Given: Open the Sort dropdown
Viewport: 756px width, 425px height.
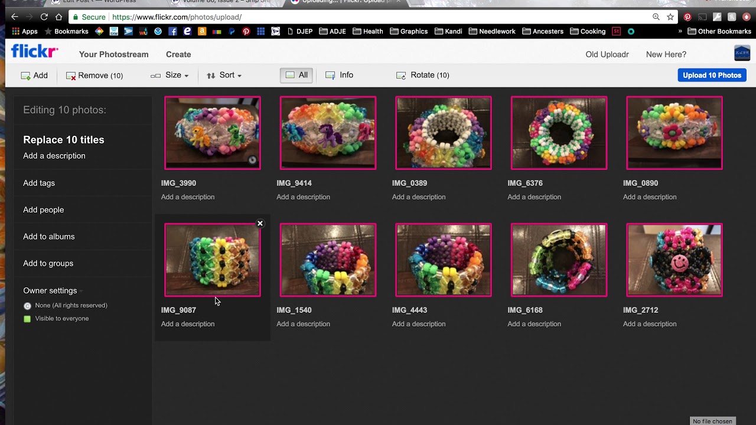Looking at the screenshot, I should [224, 75].
